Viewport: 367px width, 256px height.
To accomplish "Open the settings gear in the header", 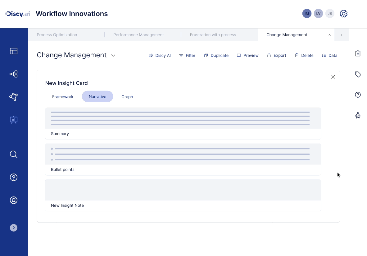I will [343, 13].
